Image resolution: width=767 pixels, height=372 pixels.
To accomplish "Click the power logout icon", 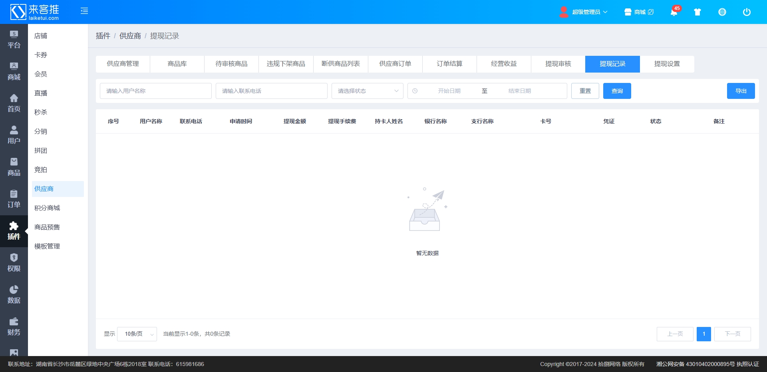I will point(746,12).
